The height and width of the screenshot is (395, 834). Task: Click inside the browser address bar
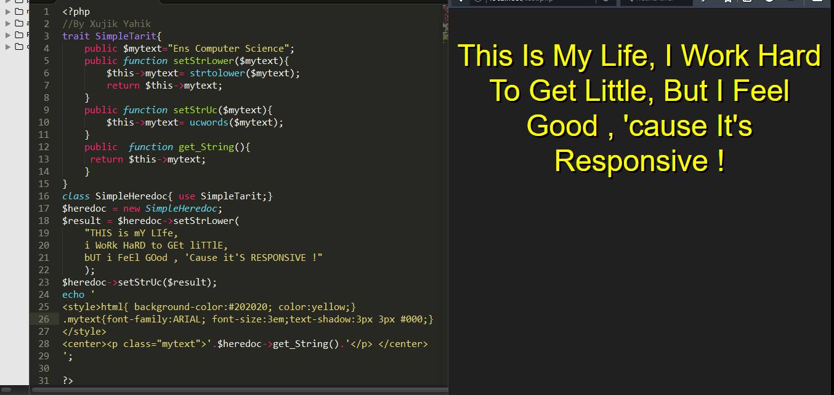pyautogui.click(x=542, y=2)
